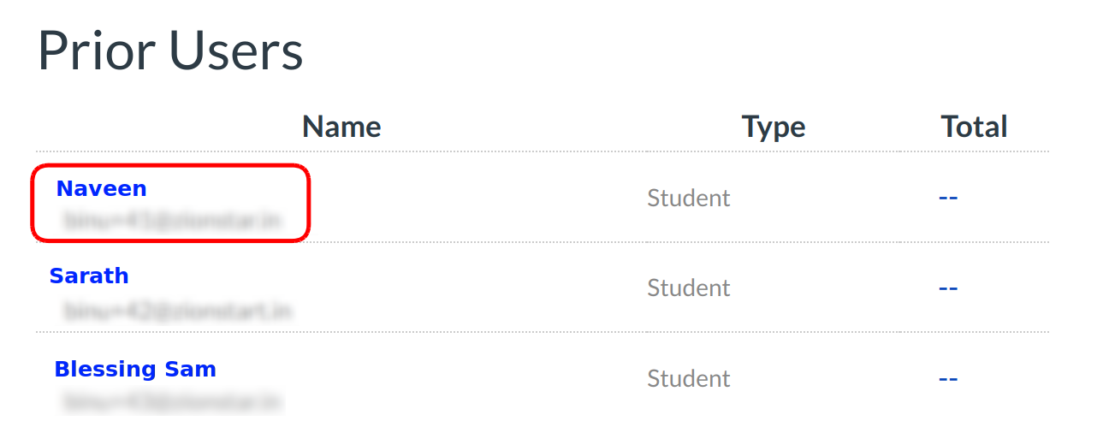The height and width of the screenshot is (421, 1109).
Task: Open the Blessing Sam user link
Action: [x=135, y=370]
